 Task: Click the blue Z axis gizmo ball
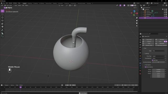[134, 11]
